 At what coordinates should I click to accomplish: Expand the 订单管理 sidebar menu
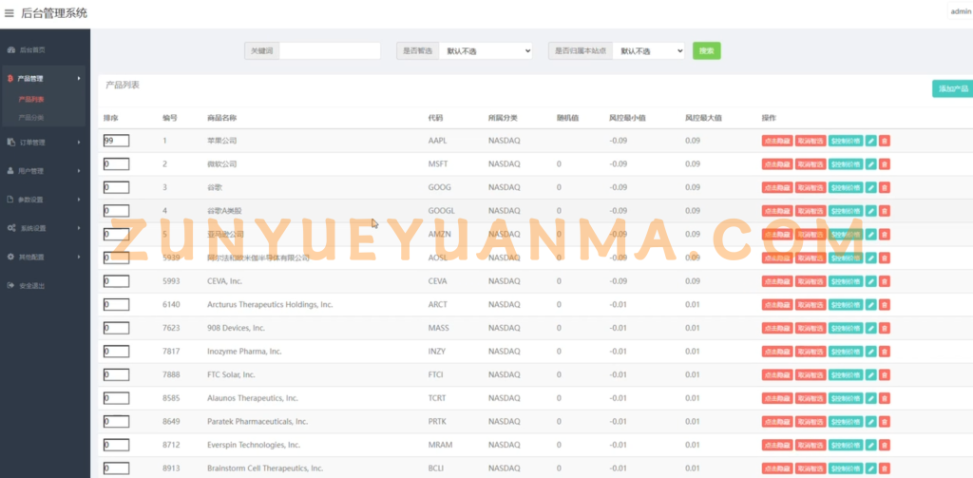(x=44, y=143)
